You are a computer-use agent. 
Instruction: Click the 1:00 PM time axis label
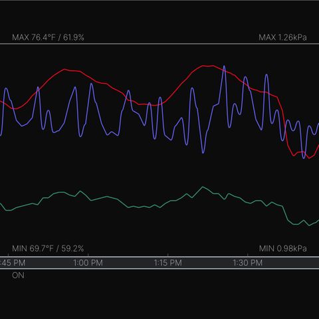(x=88, y=263)
